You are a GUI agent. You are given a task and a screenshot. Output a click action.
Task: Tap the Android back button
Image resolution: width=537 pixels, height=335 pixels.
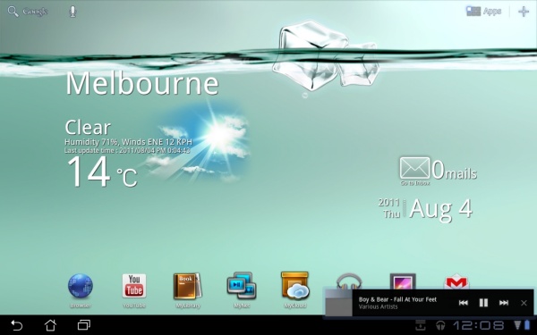point(16,325)
